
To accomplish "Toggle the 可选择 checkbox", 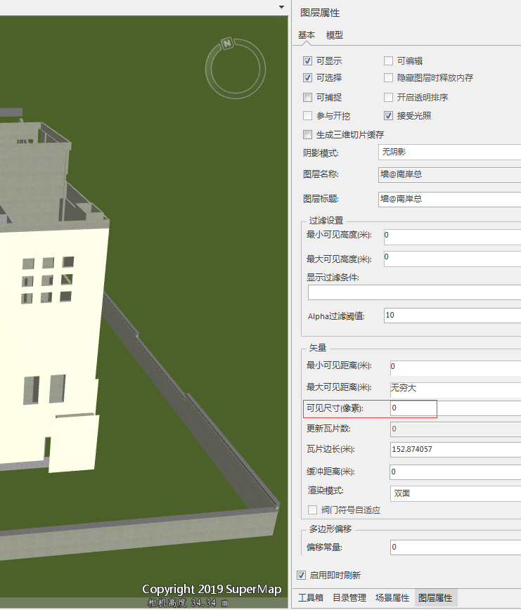I will point(307,78).
